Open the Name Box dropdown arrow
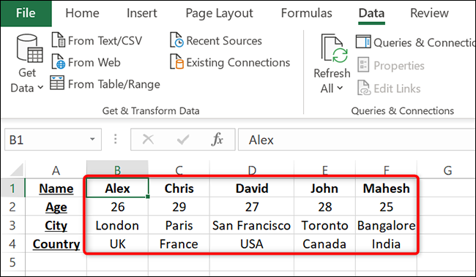This screenshot has height=277, width=476. pos(92,139)
